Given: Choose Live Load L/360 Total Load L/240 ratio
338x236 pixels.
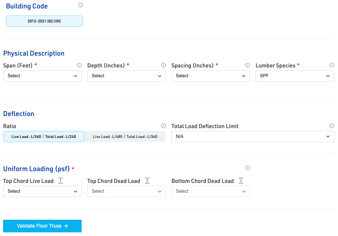Looking at the screenshot, I should (x=44, y=137).
